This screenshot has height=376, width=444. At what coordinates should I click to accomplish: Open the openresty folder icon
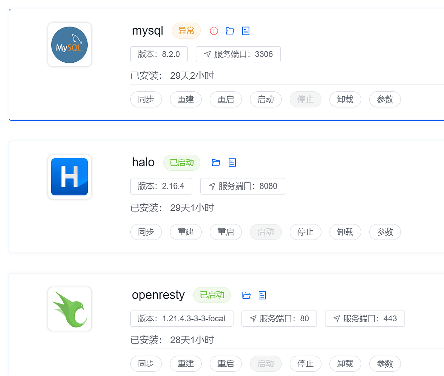[x=246, y=295]
